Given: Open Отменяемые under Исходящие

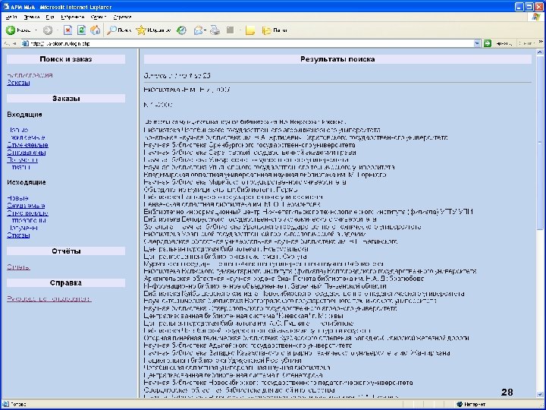Looking at the screenshot, I should point(27,213).
